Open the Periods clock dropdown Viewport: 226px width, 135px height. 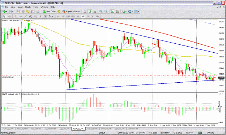click(130, 12)
